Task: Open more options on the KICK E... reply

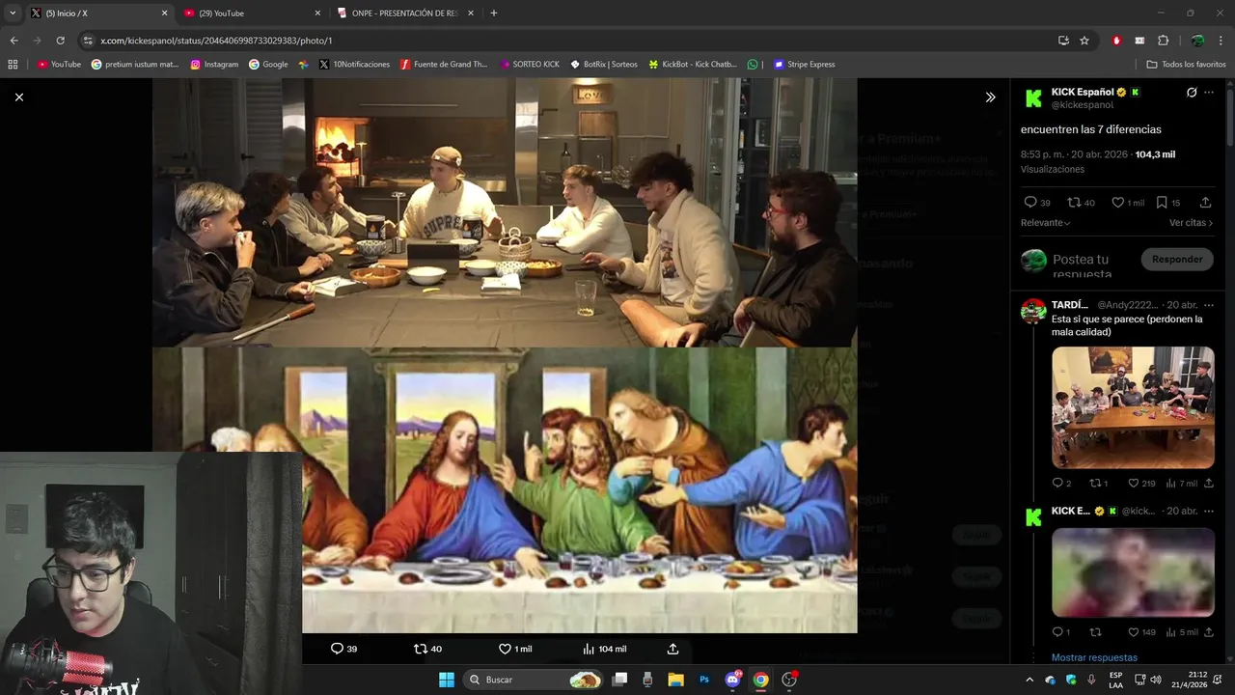Action: click(x=1209, y=511)
